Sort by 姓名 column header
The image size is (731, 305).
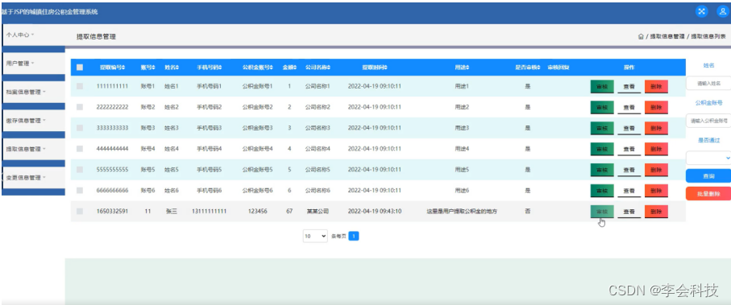(172, 68)
